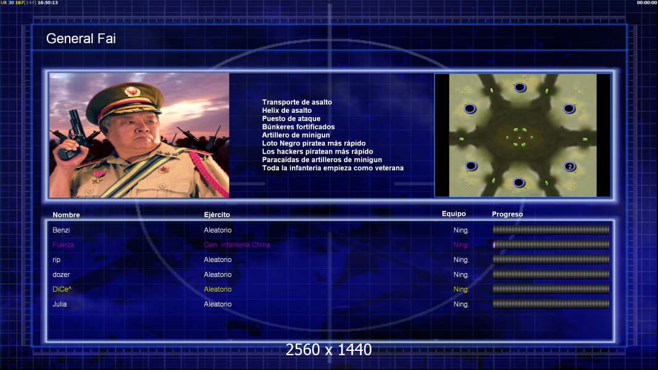Click the 00:00:00 game timer
Screen dimensions: 658x370
coord(647,2)
